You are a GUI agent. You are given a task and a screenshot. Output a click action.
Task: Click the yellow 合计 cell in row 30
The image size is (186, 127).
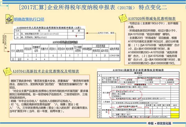[x=175, y=117]
